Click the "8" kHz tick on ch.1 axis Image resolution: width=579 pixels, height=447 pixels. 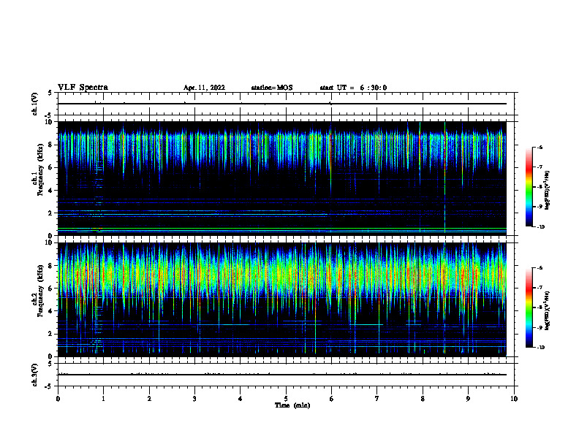coord(51,145)
